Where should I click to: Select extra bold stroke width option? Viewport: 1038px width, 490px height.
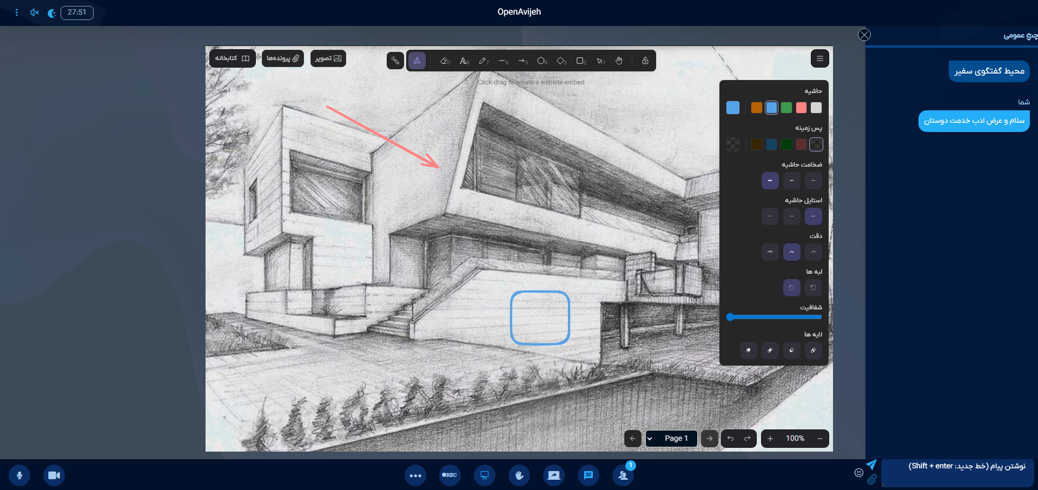point(770,181)
